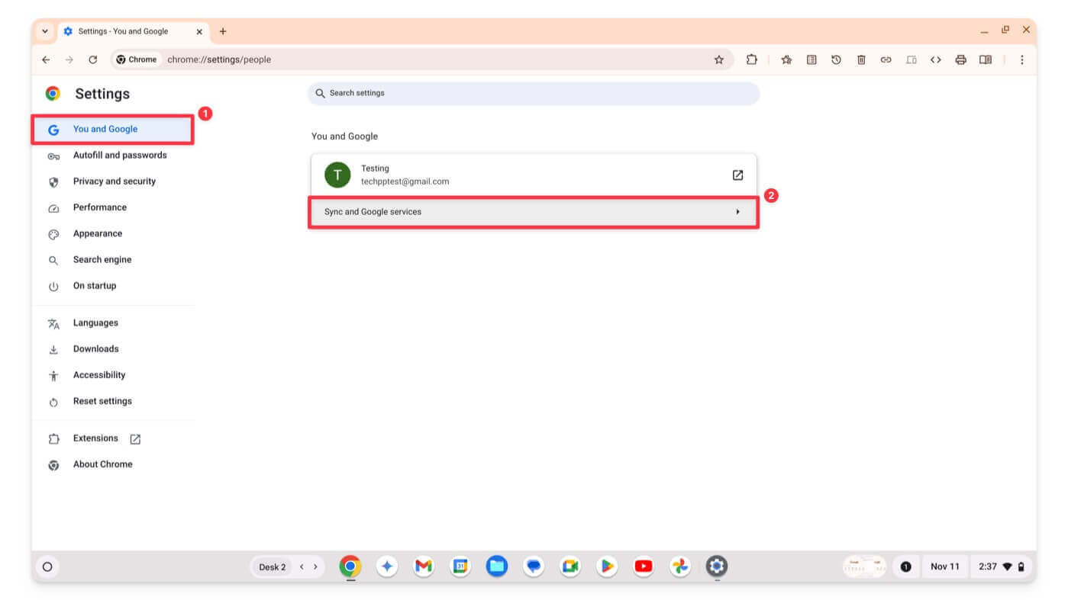Open the bookmarks star-list toolbar icon

786,59
